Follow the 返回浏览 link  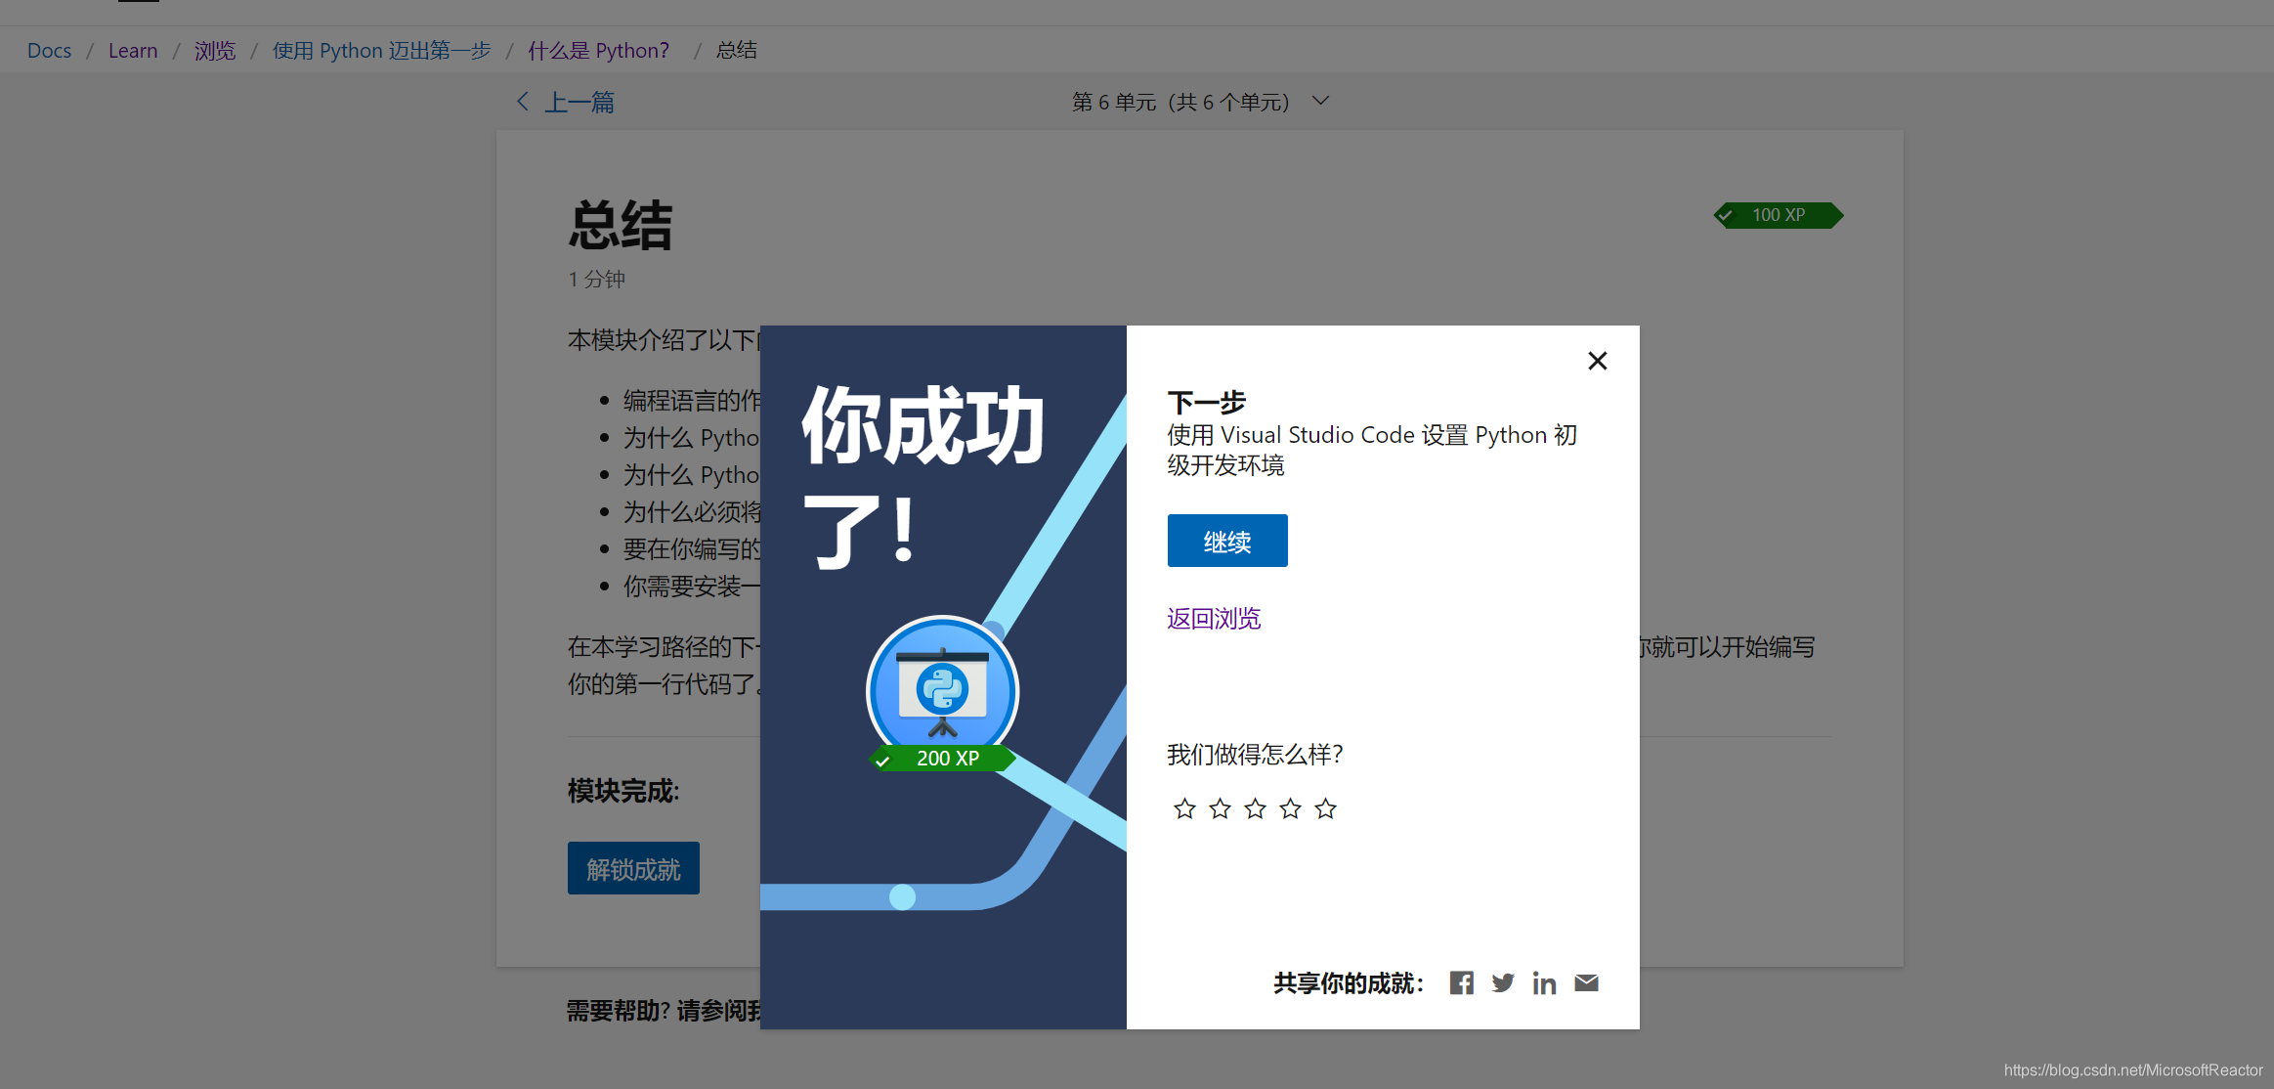click(1213, 618)
